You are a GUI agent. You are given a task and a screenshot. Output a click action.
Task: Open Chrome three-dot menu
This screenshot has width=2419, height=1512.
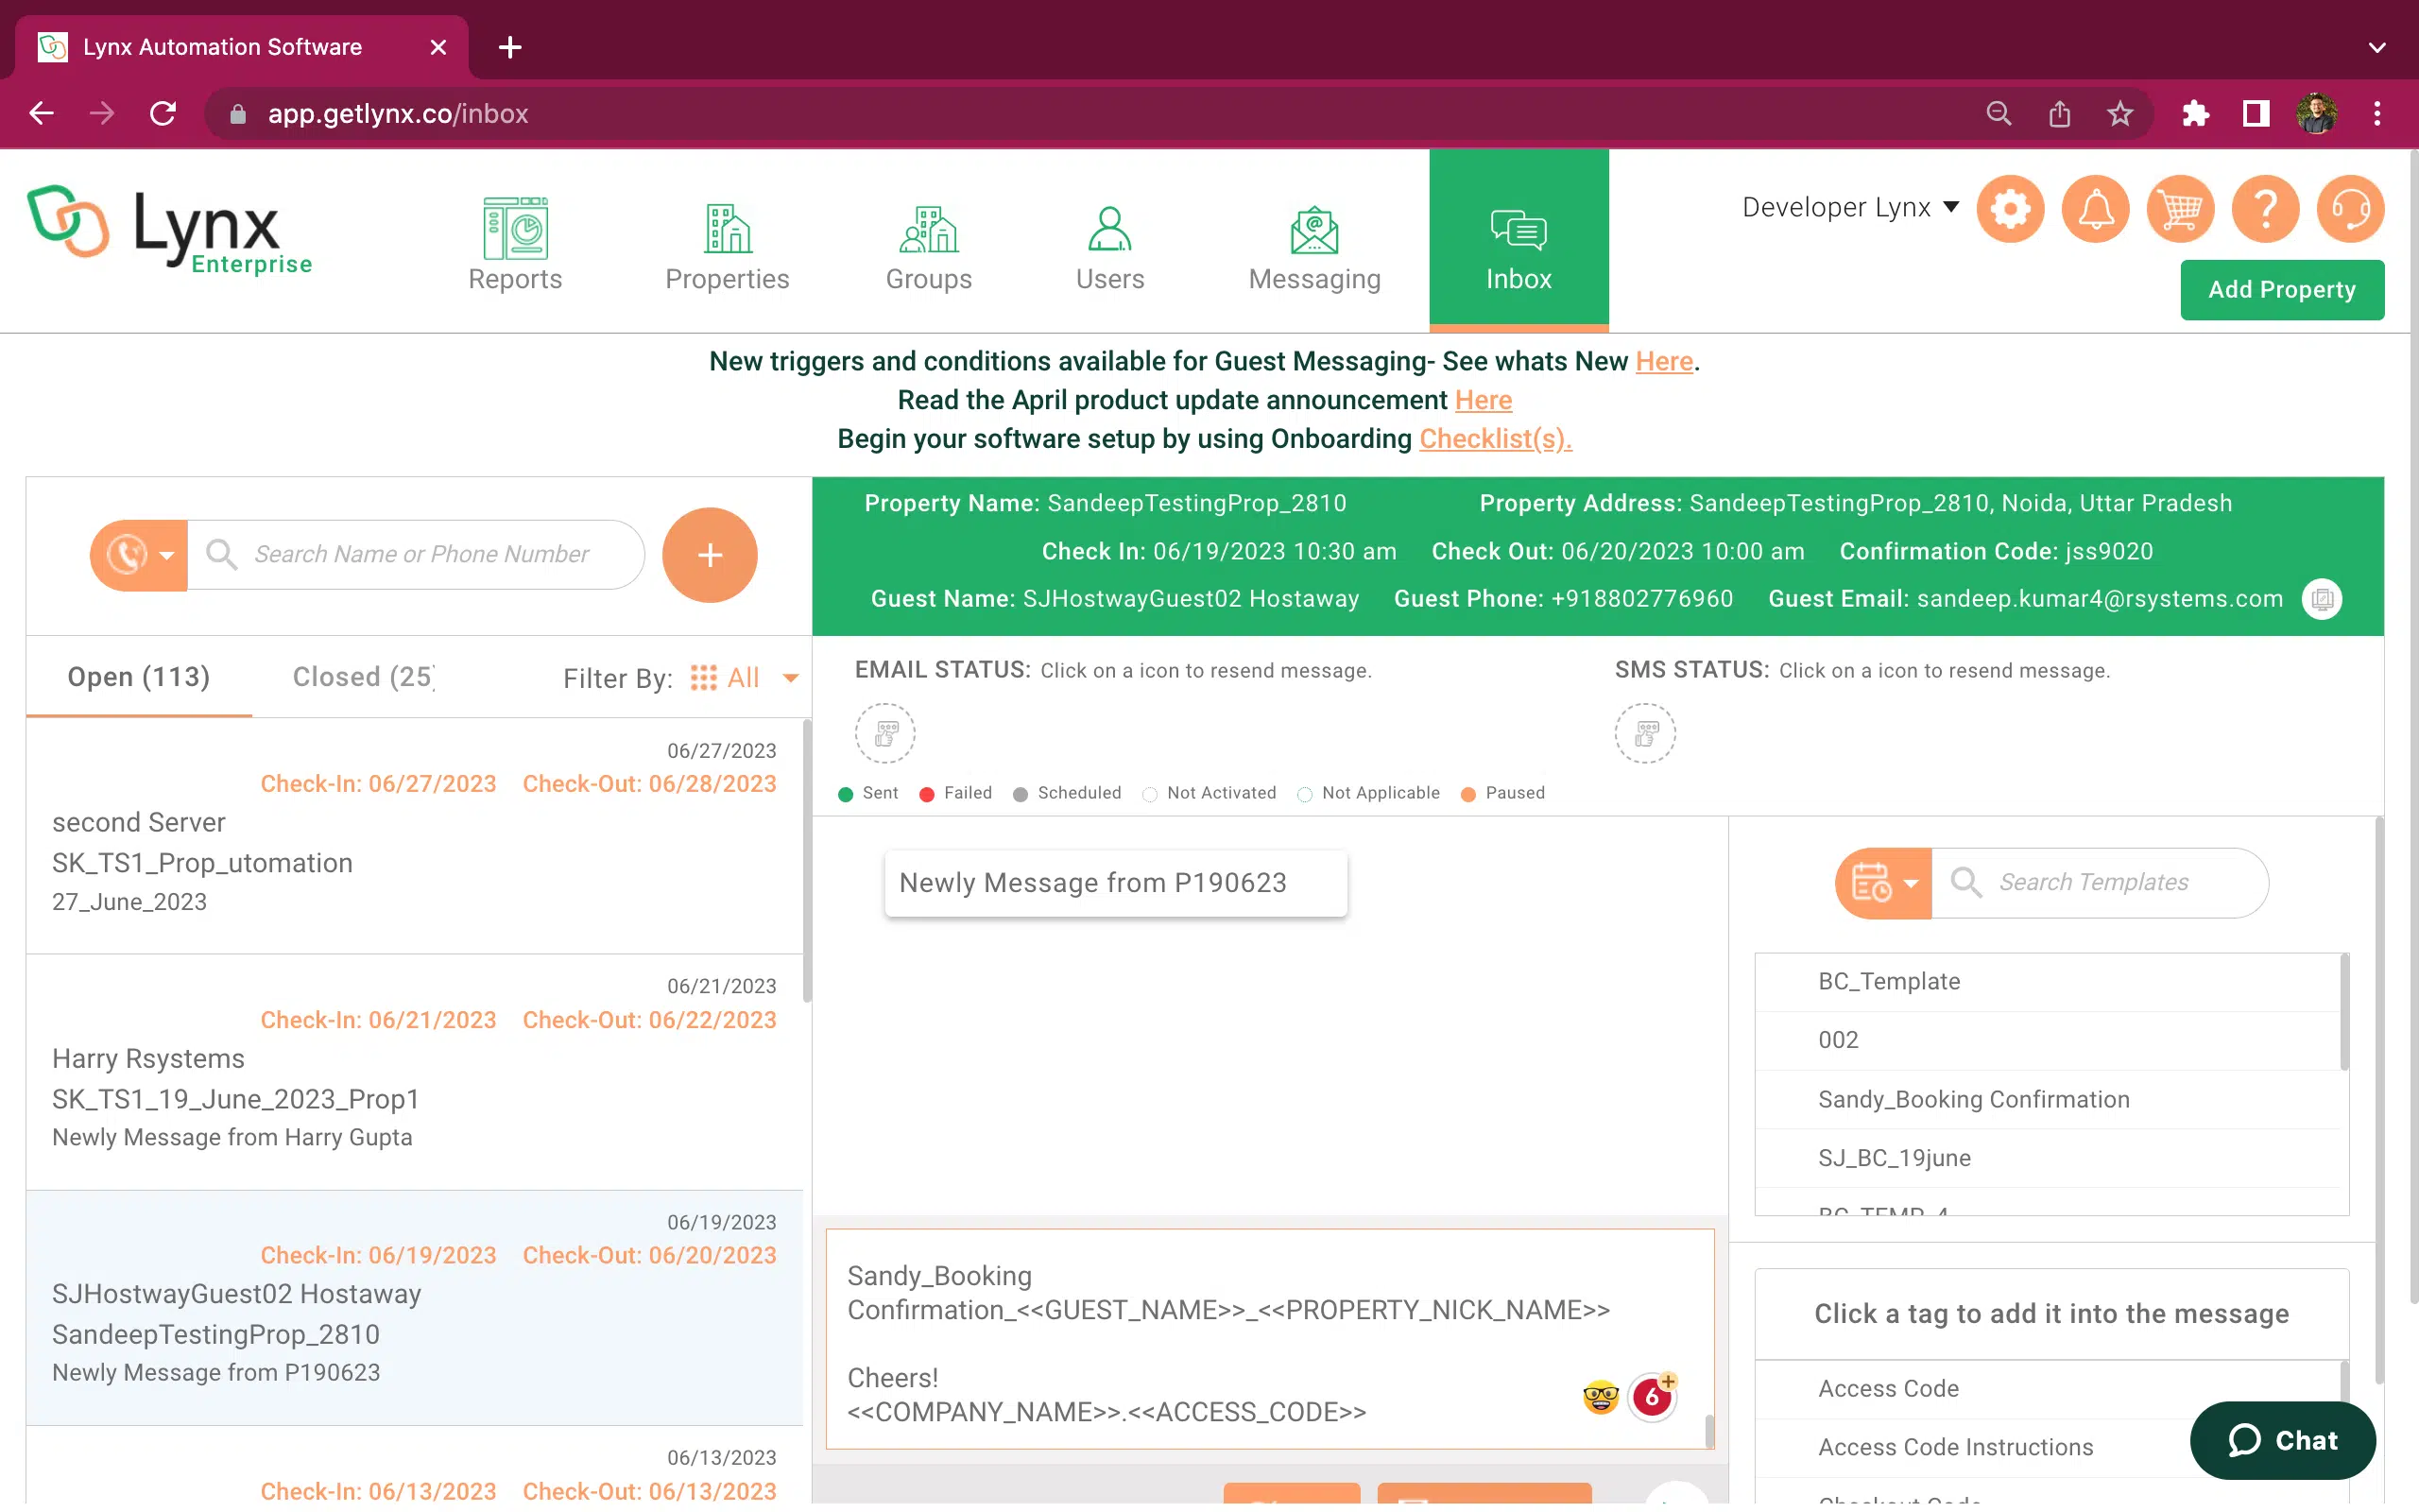point(2377,114)
